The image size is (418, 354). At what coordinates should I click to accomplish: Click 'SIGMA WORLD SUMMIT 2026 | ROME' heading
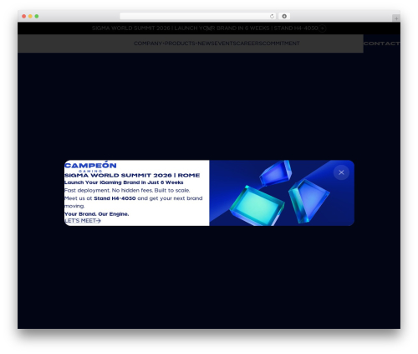tap(132, 175)
